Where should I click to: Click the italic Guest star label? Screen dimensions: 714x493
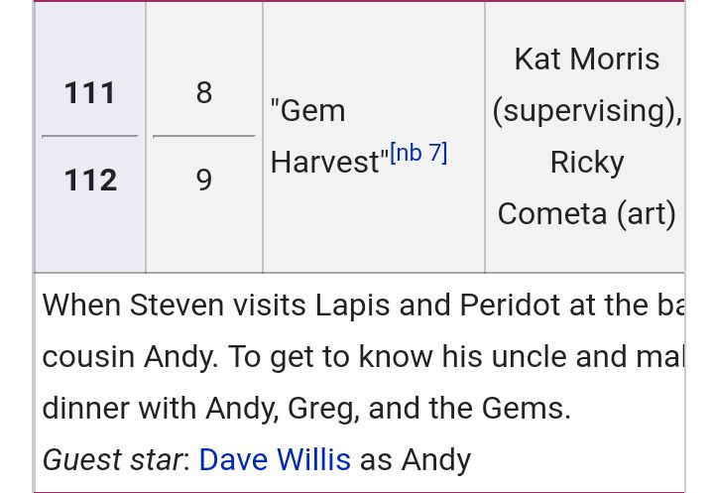click(112, 460)
